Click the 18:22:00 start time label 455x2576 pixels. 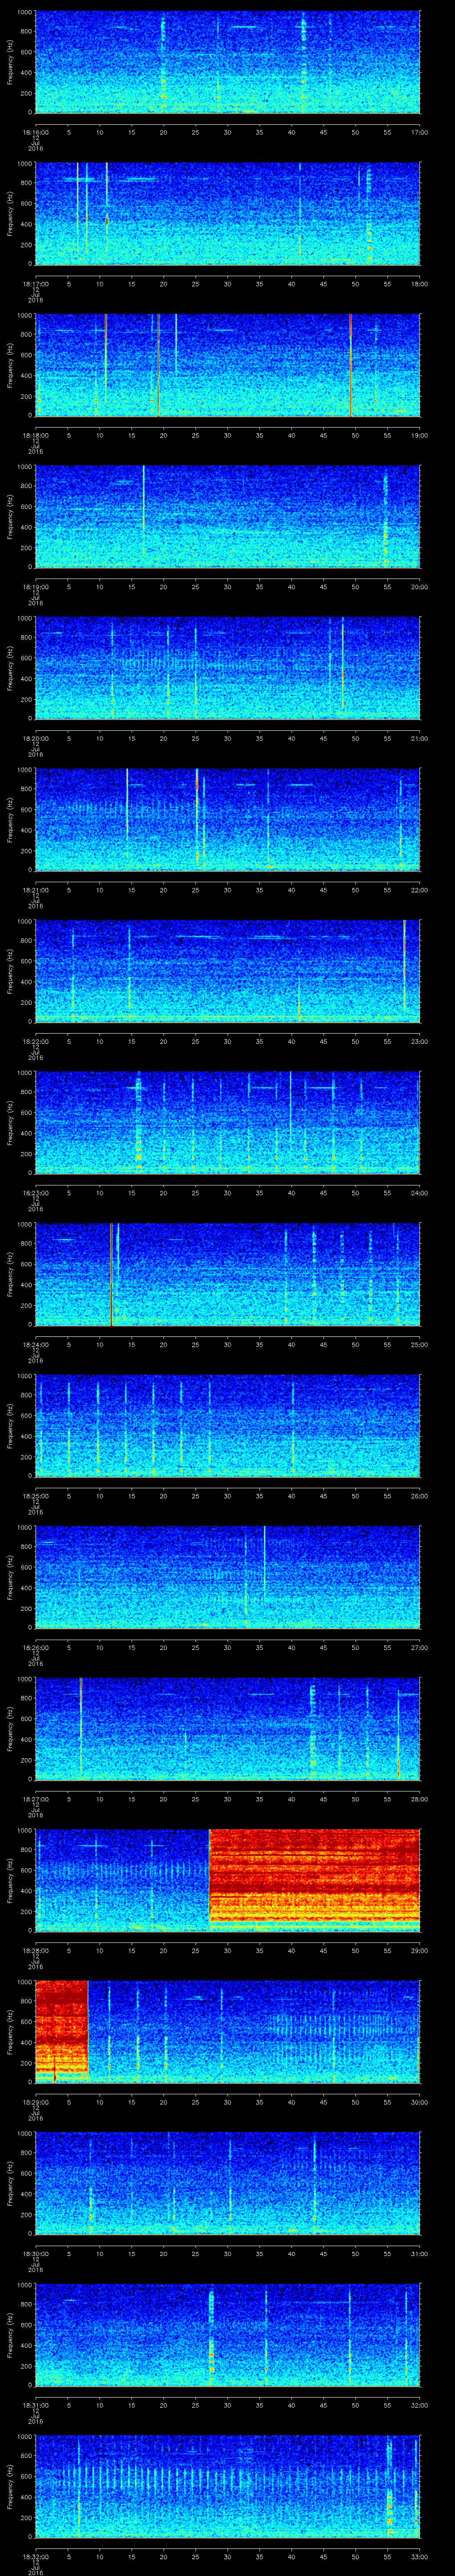(x=35, y=1041)
